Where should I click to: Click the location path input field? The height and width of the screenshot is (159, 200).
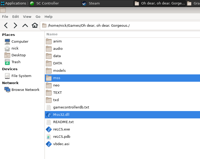point(121,25)
